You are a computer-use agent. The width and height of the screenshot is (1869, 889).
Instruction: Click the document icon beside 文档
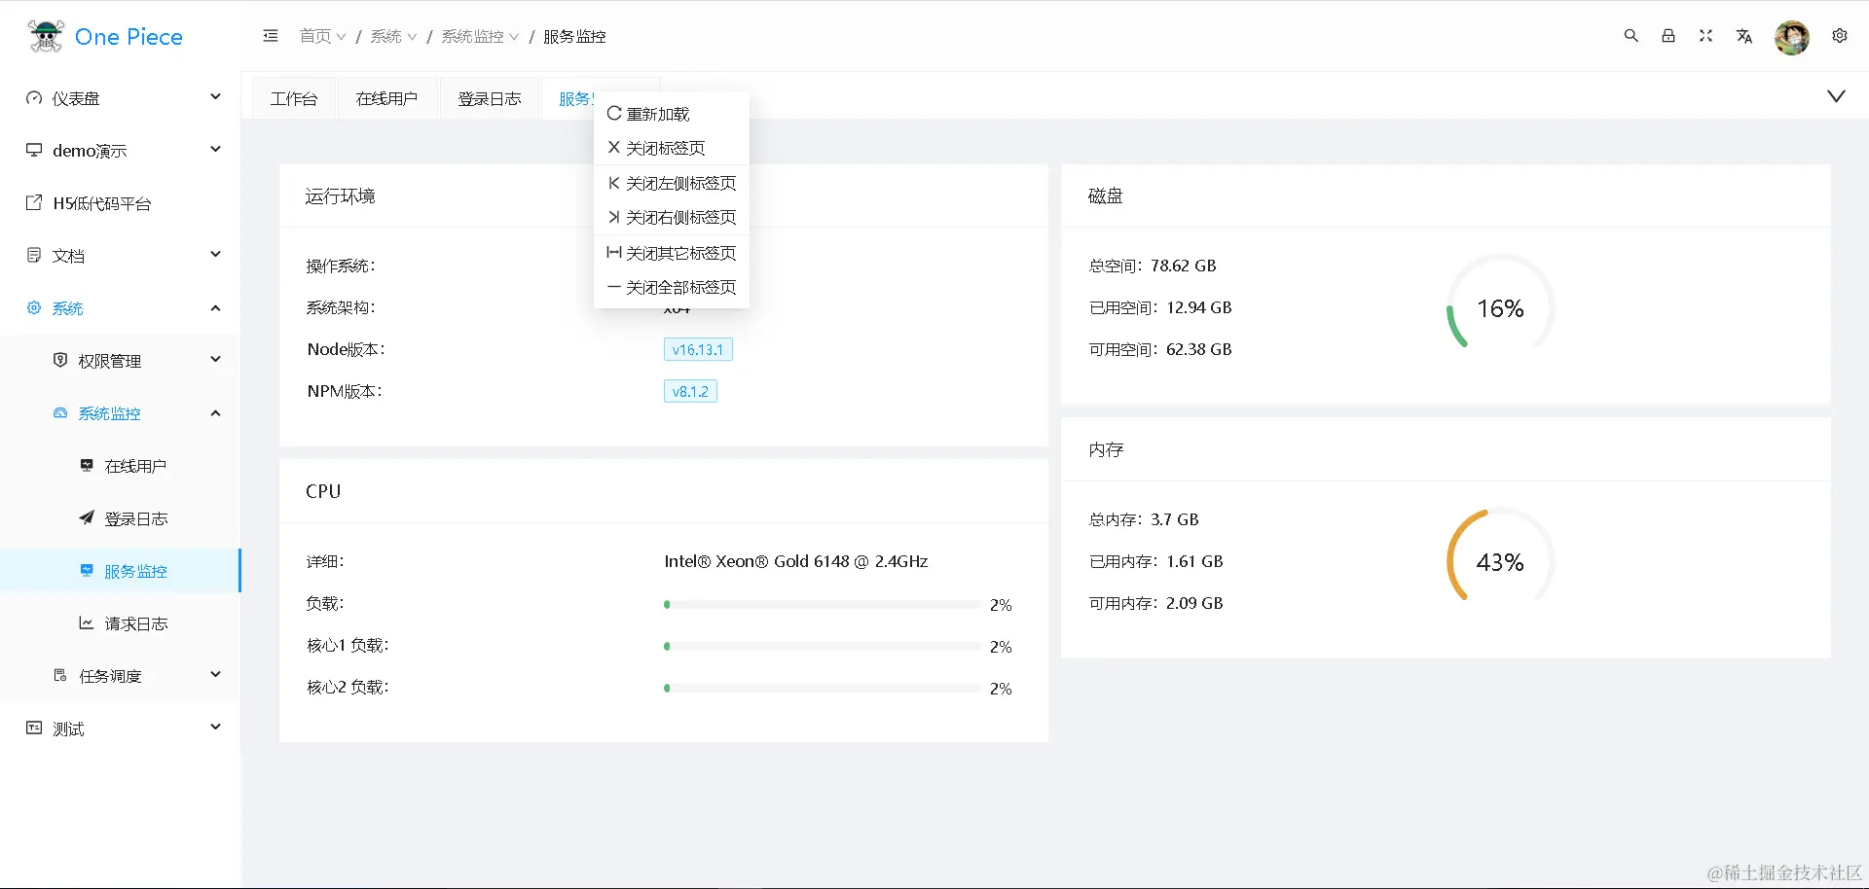pyautogui.click(x=34, y=255)
